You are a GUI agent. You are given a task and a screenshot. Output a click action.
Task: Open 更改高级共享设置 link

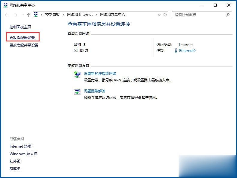coord(24,45)
